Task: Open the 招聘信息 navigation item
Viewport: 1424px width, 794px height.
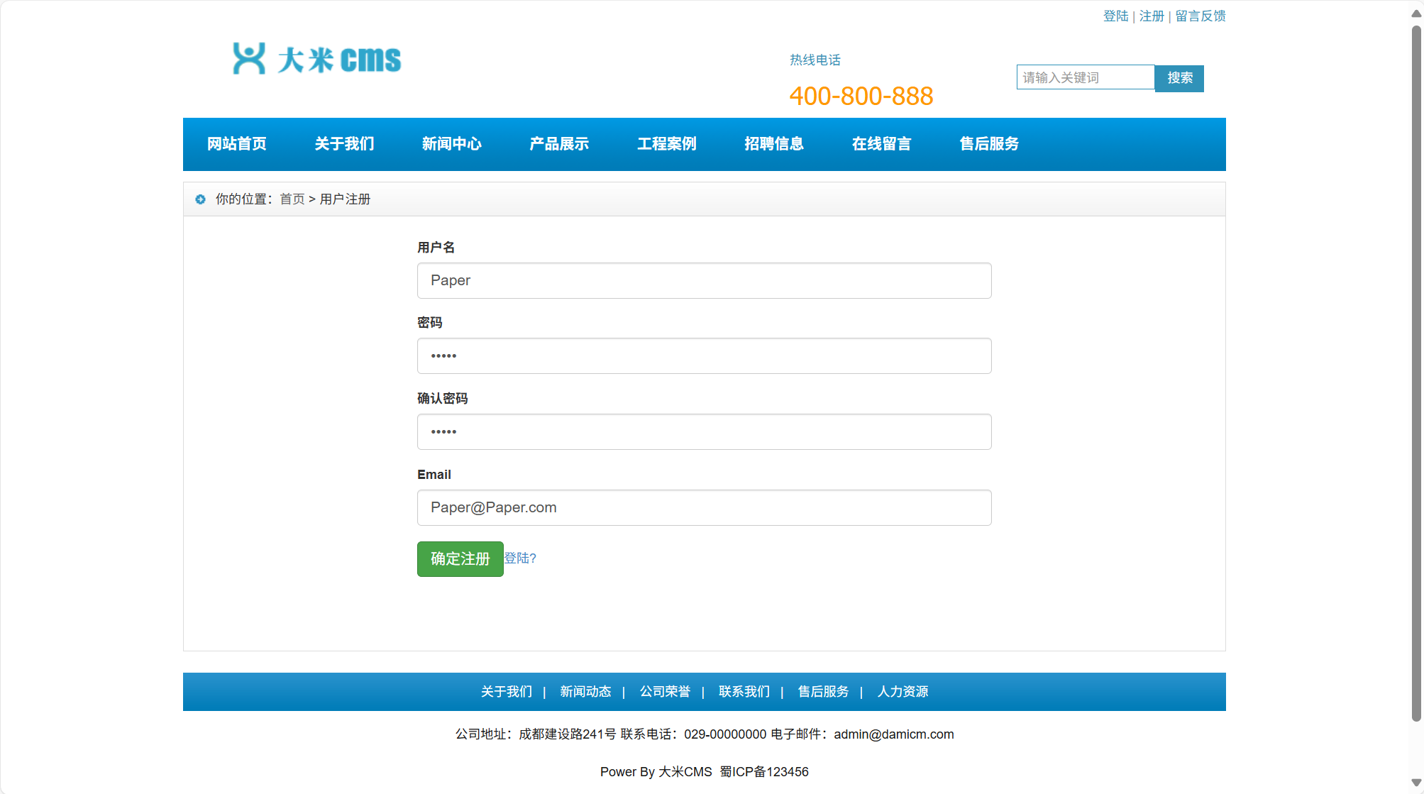Action: click(x=774, y=144)
